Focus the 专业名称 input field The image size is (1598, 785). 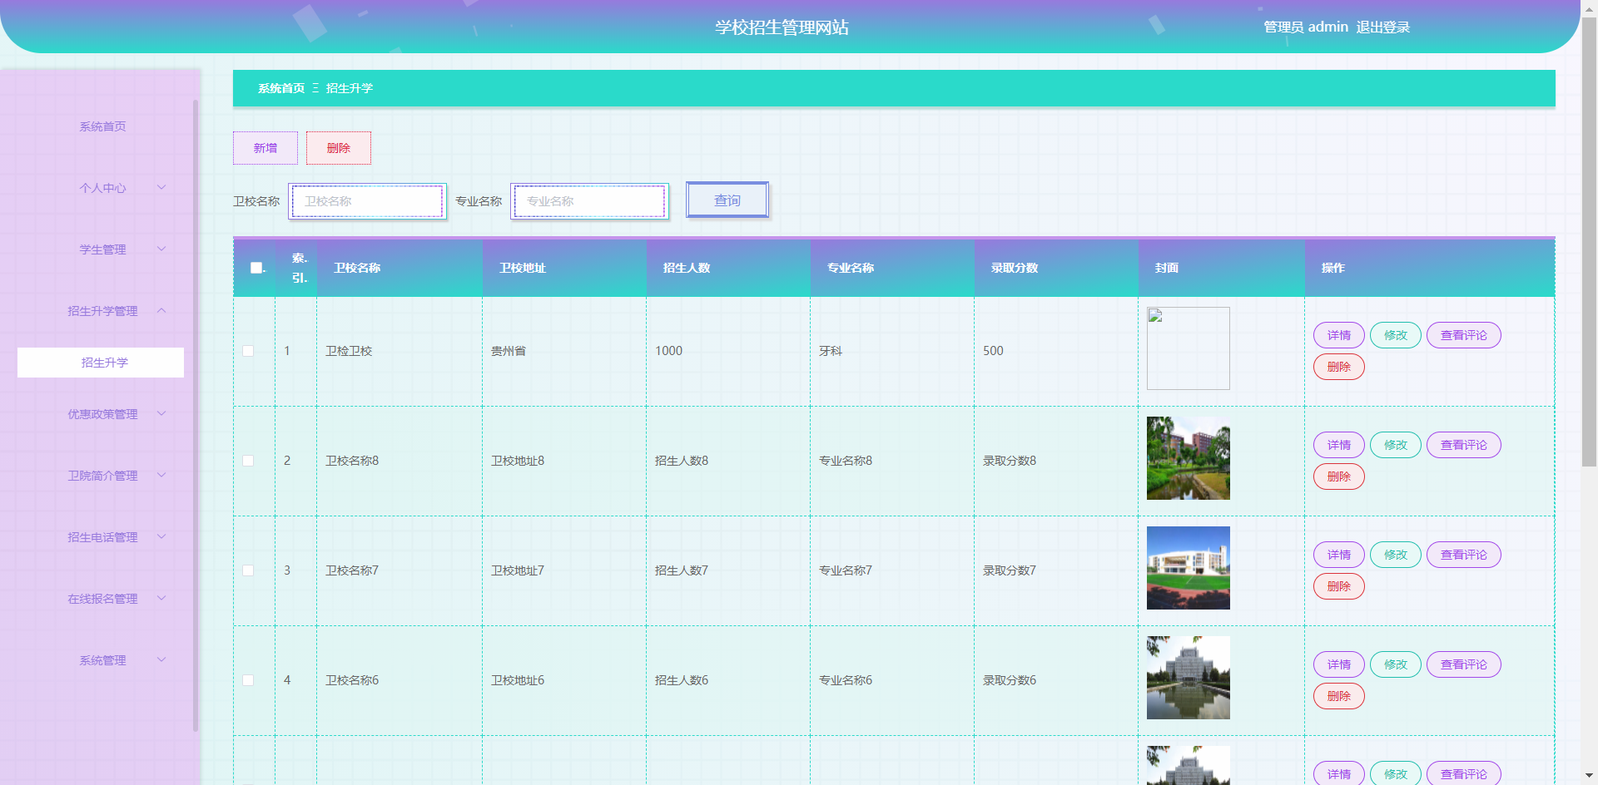click(x=590, y=201)
